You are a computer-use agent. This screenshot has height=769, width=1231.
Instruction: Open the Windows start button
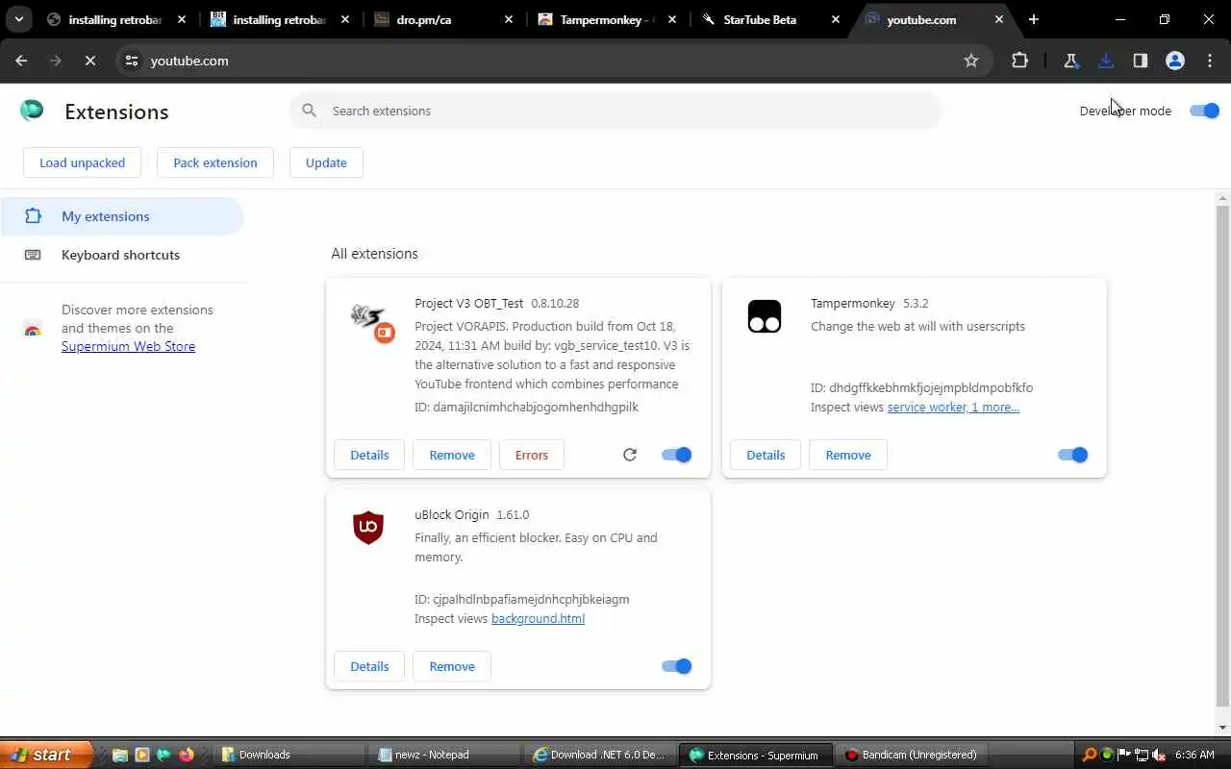[46, 755]
